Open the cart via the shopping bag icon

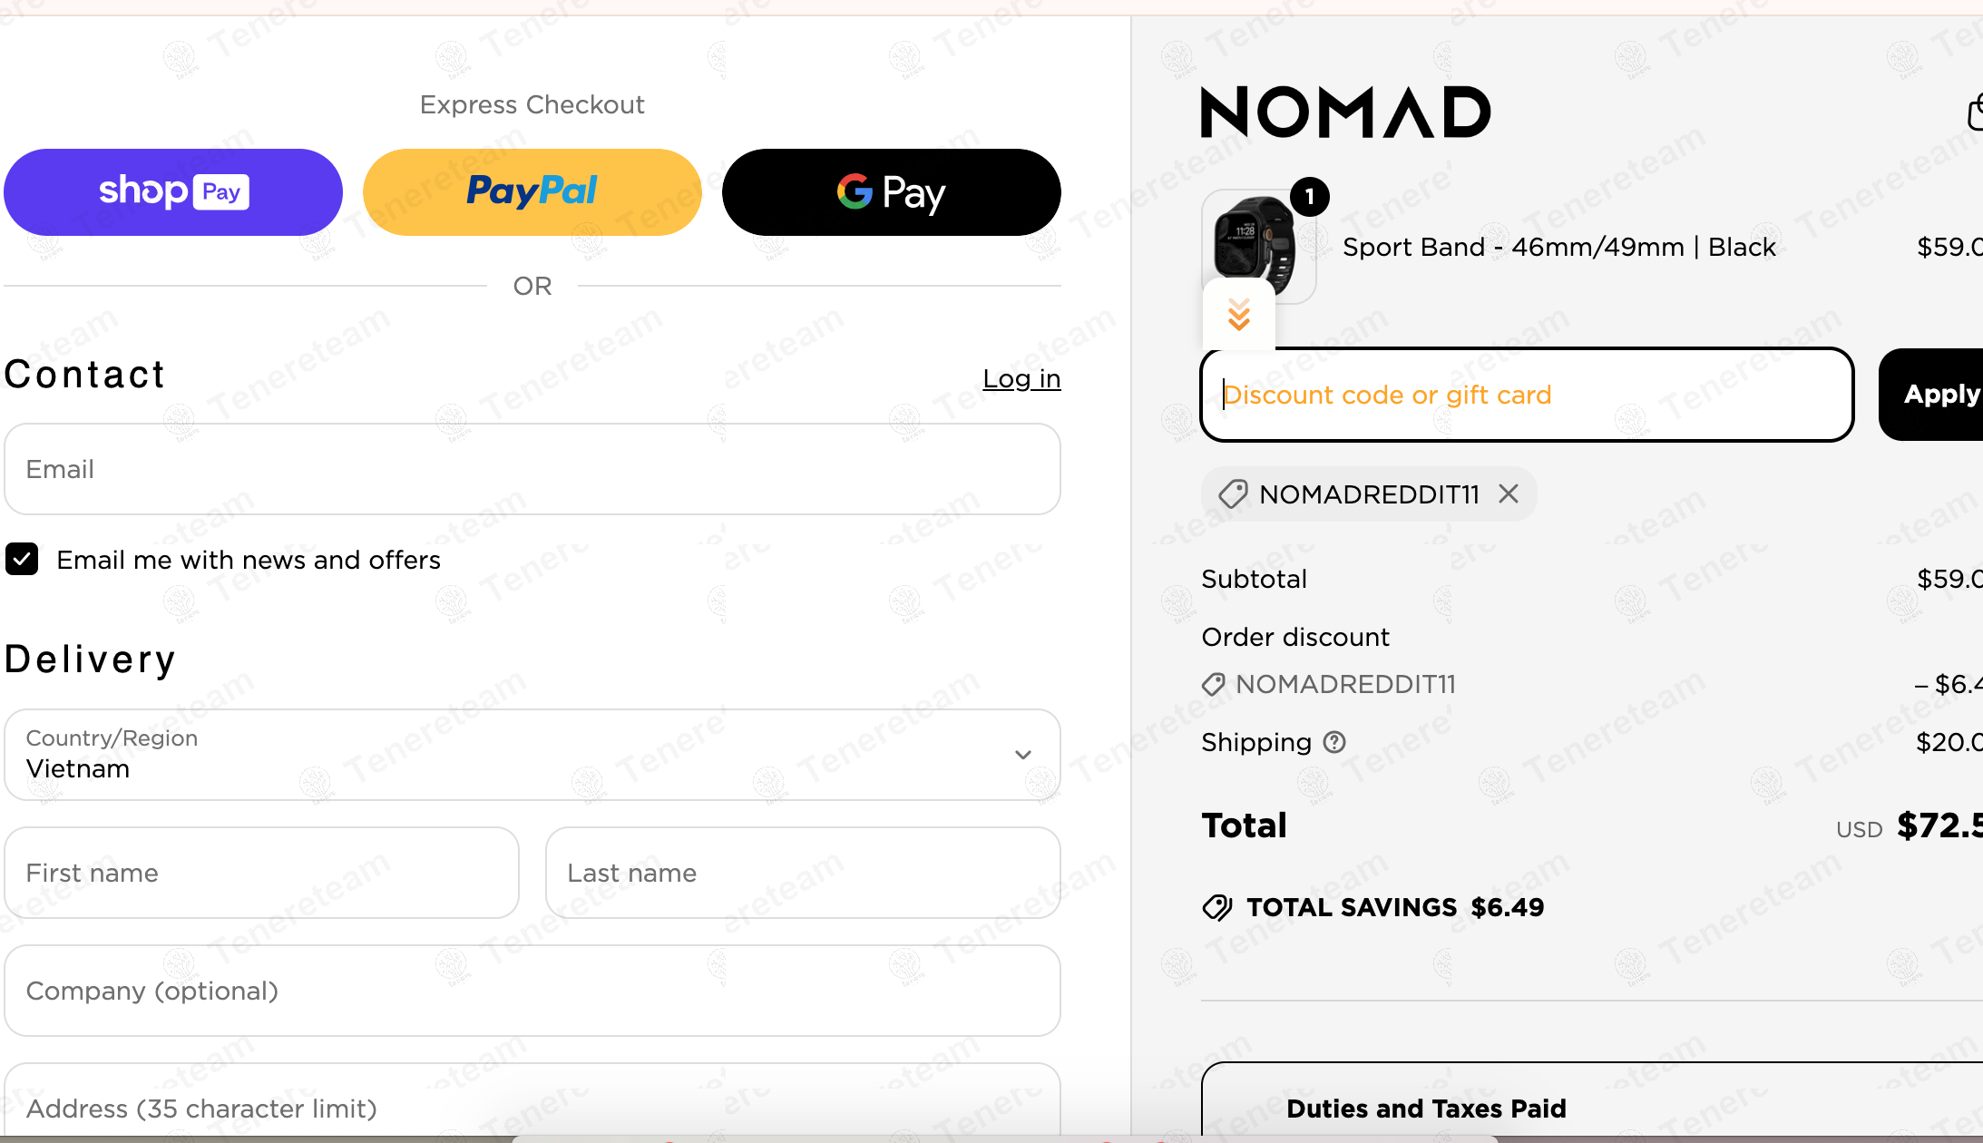point(1974,111)
